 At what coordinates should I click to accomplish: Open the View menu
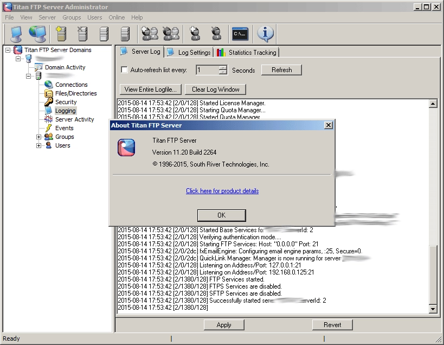pyautogui.click(x=26, y=17)
